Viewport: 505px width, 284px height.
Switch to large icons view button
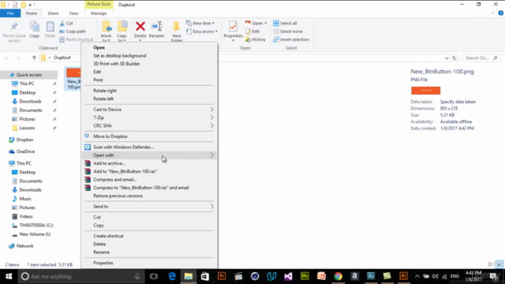click(499, 264)
